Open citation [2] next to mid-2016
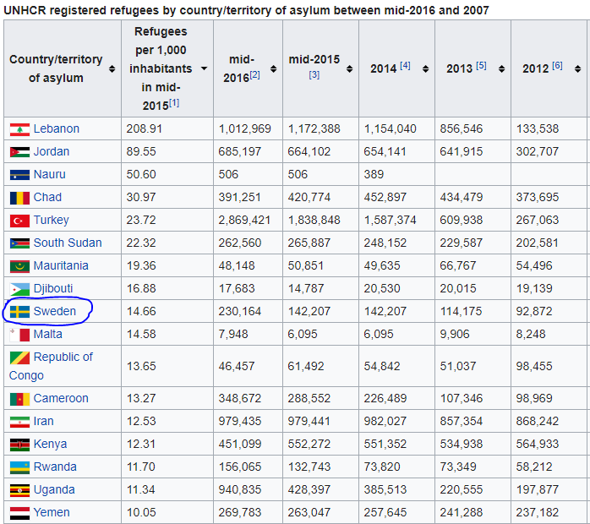 pos(254,74)
